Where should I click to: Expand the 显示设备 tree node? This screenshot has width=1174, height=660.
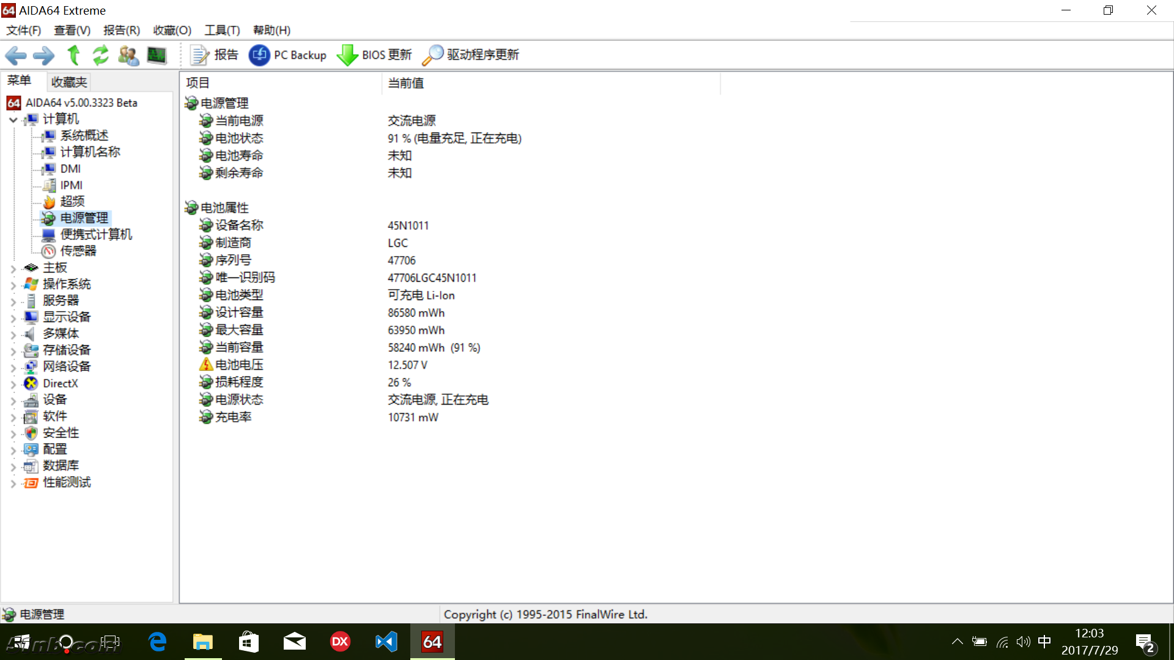(x=13, y=318)
